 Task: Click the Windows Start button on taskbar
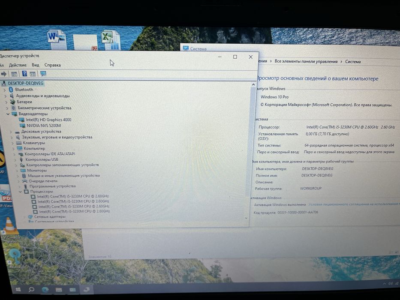tap(18, 290)
